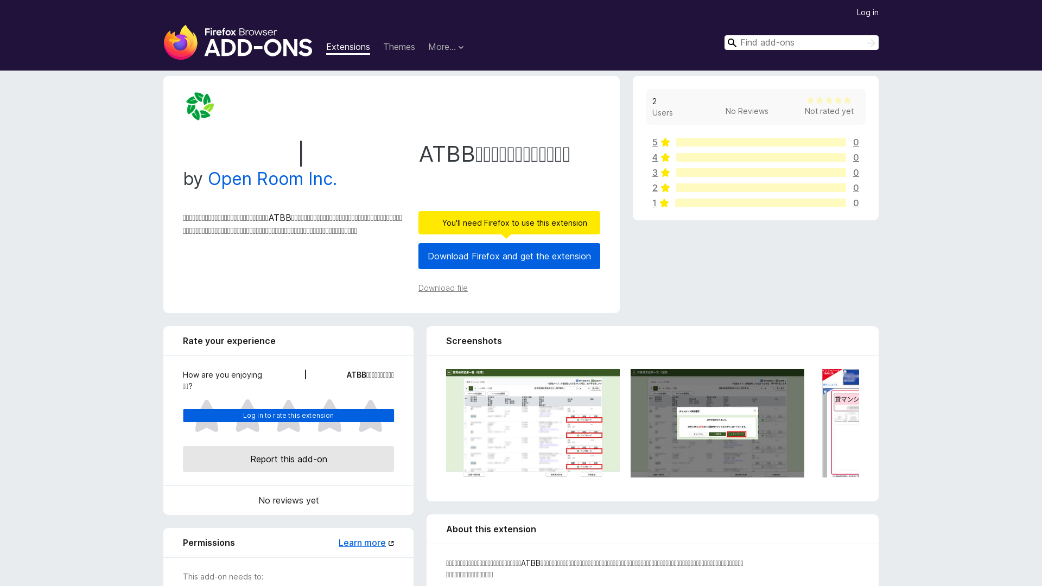Viewport: 1042px width, 586px height.
Task: Open the second screenshot with dialog popup
Action: [717, 423]
